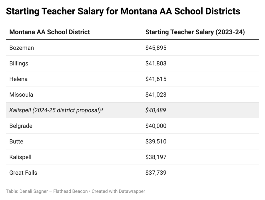The image size is (265, 200).
Task: Select highlighted Kalispell 2024-25 district proposal row
Action: click(x=132, y=110)
